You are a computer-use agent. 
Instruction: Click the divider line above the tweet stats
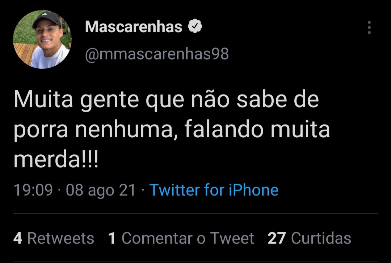pos(195,214)
